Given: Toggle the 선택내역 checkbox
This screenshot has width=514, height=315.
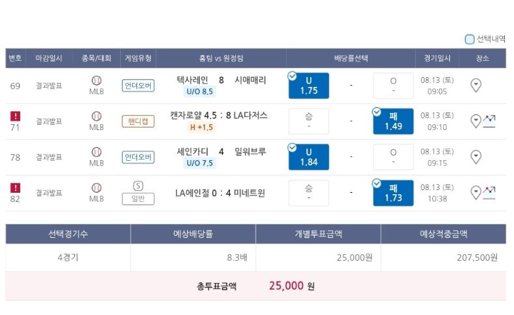Looking at the screenshot, I should tap(470, 39).
